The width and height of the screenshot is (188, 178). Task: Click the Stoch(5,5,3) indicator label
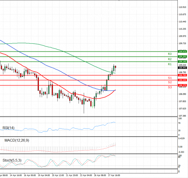(12, 160)
